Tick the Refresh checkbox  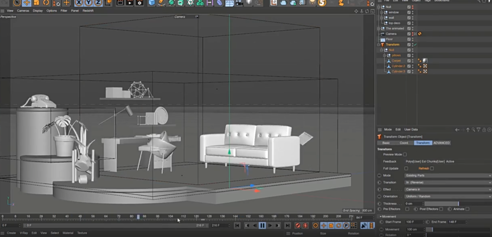(432, 168)
